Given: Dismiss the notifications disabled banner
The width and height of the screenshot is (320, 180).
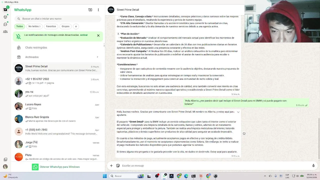Looking at the screenshot, I should pos(98,35).
